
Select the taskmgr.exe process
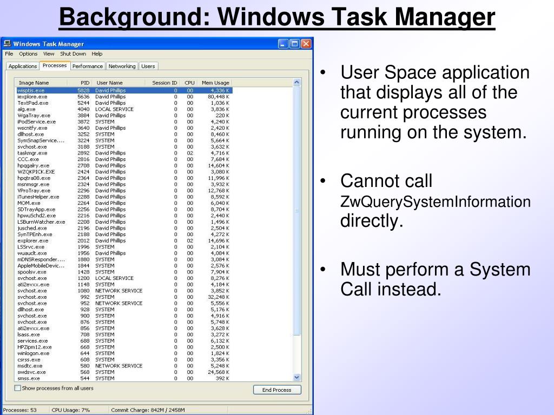[124, 153]
